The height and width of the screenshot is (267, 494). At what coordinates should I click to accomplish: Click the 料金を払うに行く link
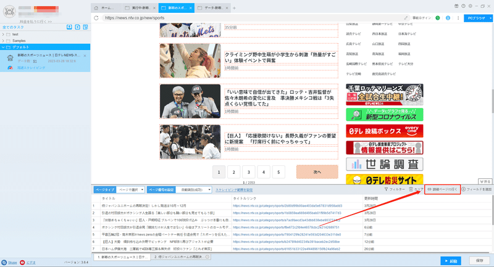pos(36,22)
